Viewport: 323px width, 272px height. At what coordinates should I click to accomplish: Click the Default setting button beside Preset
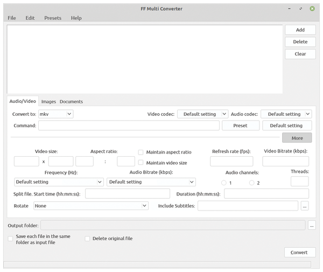pos(287,125)
